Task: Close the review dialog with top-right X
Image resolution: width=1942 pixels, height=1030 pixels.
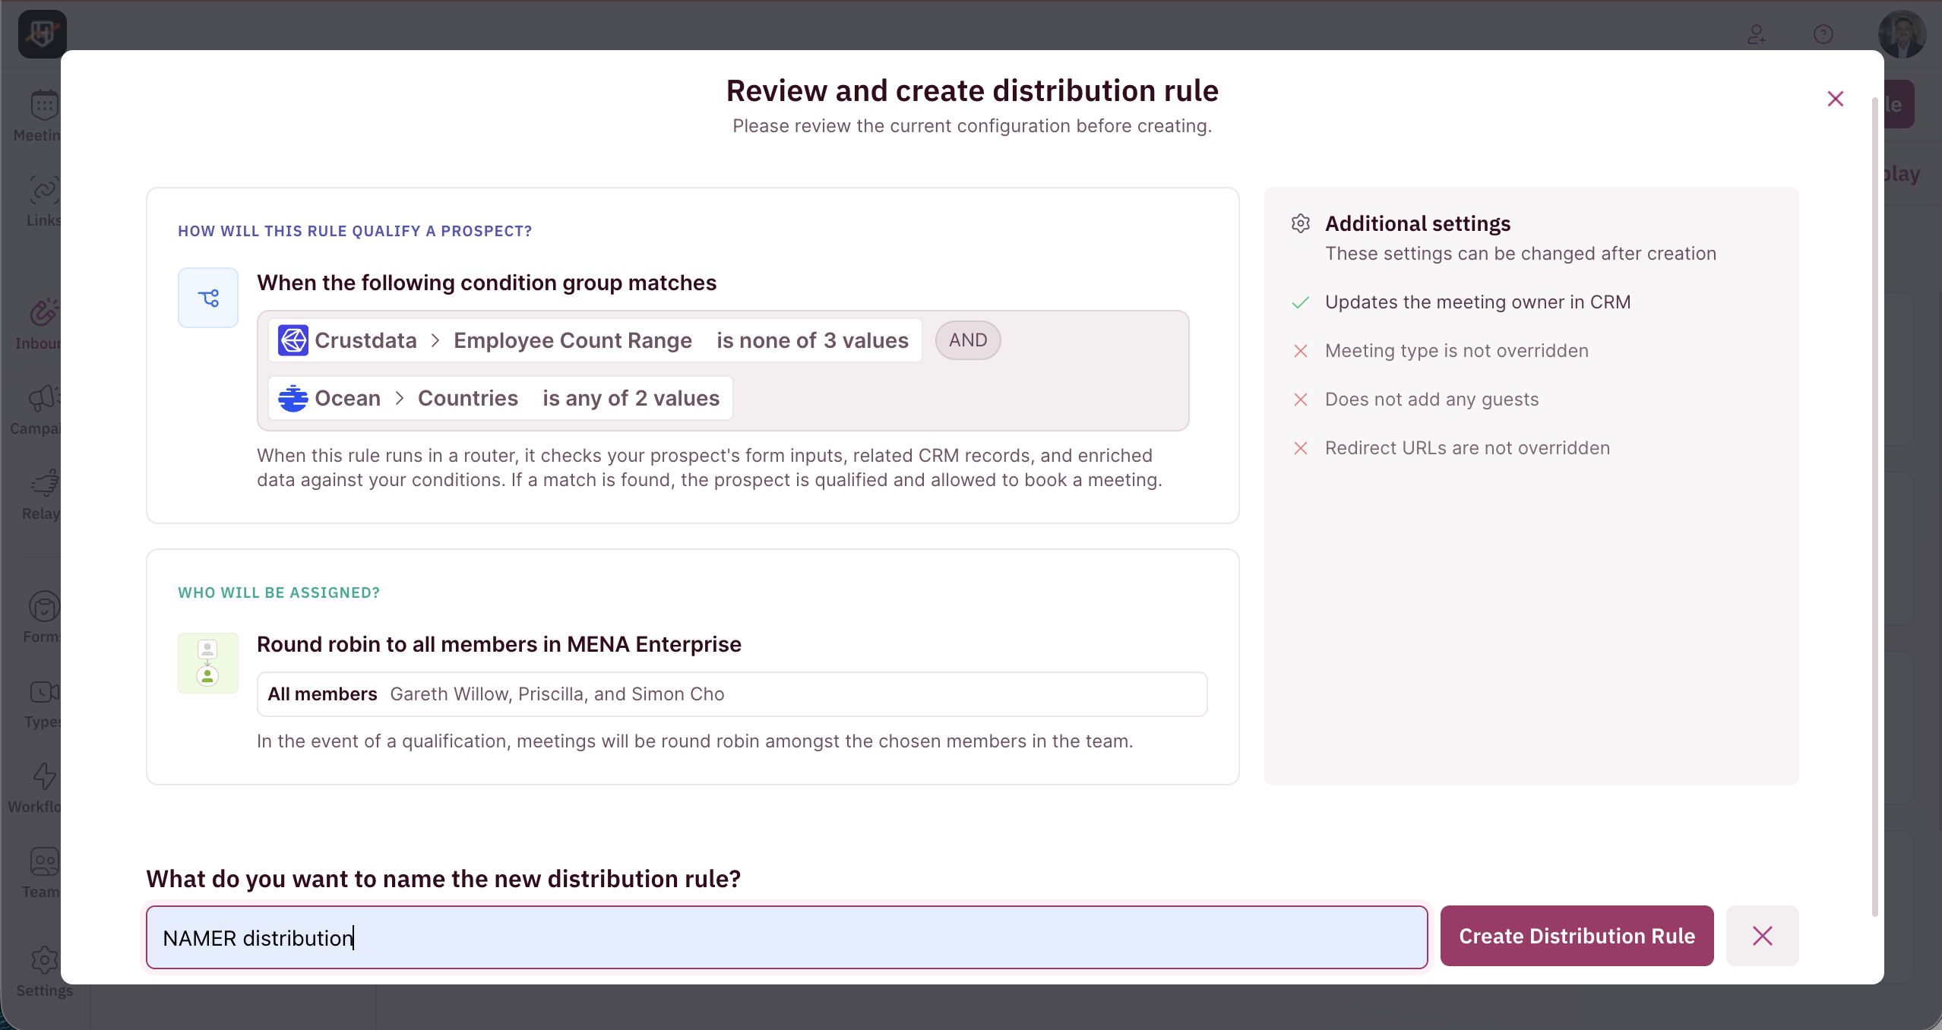Action: click(x=1836, y=99)
